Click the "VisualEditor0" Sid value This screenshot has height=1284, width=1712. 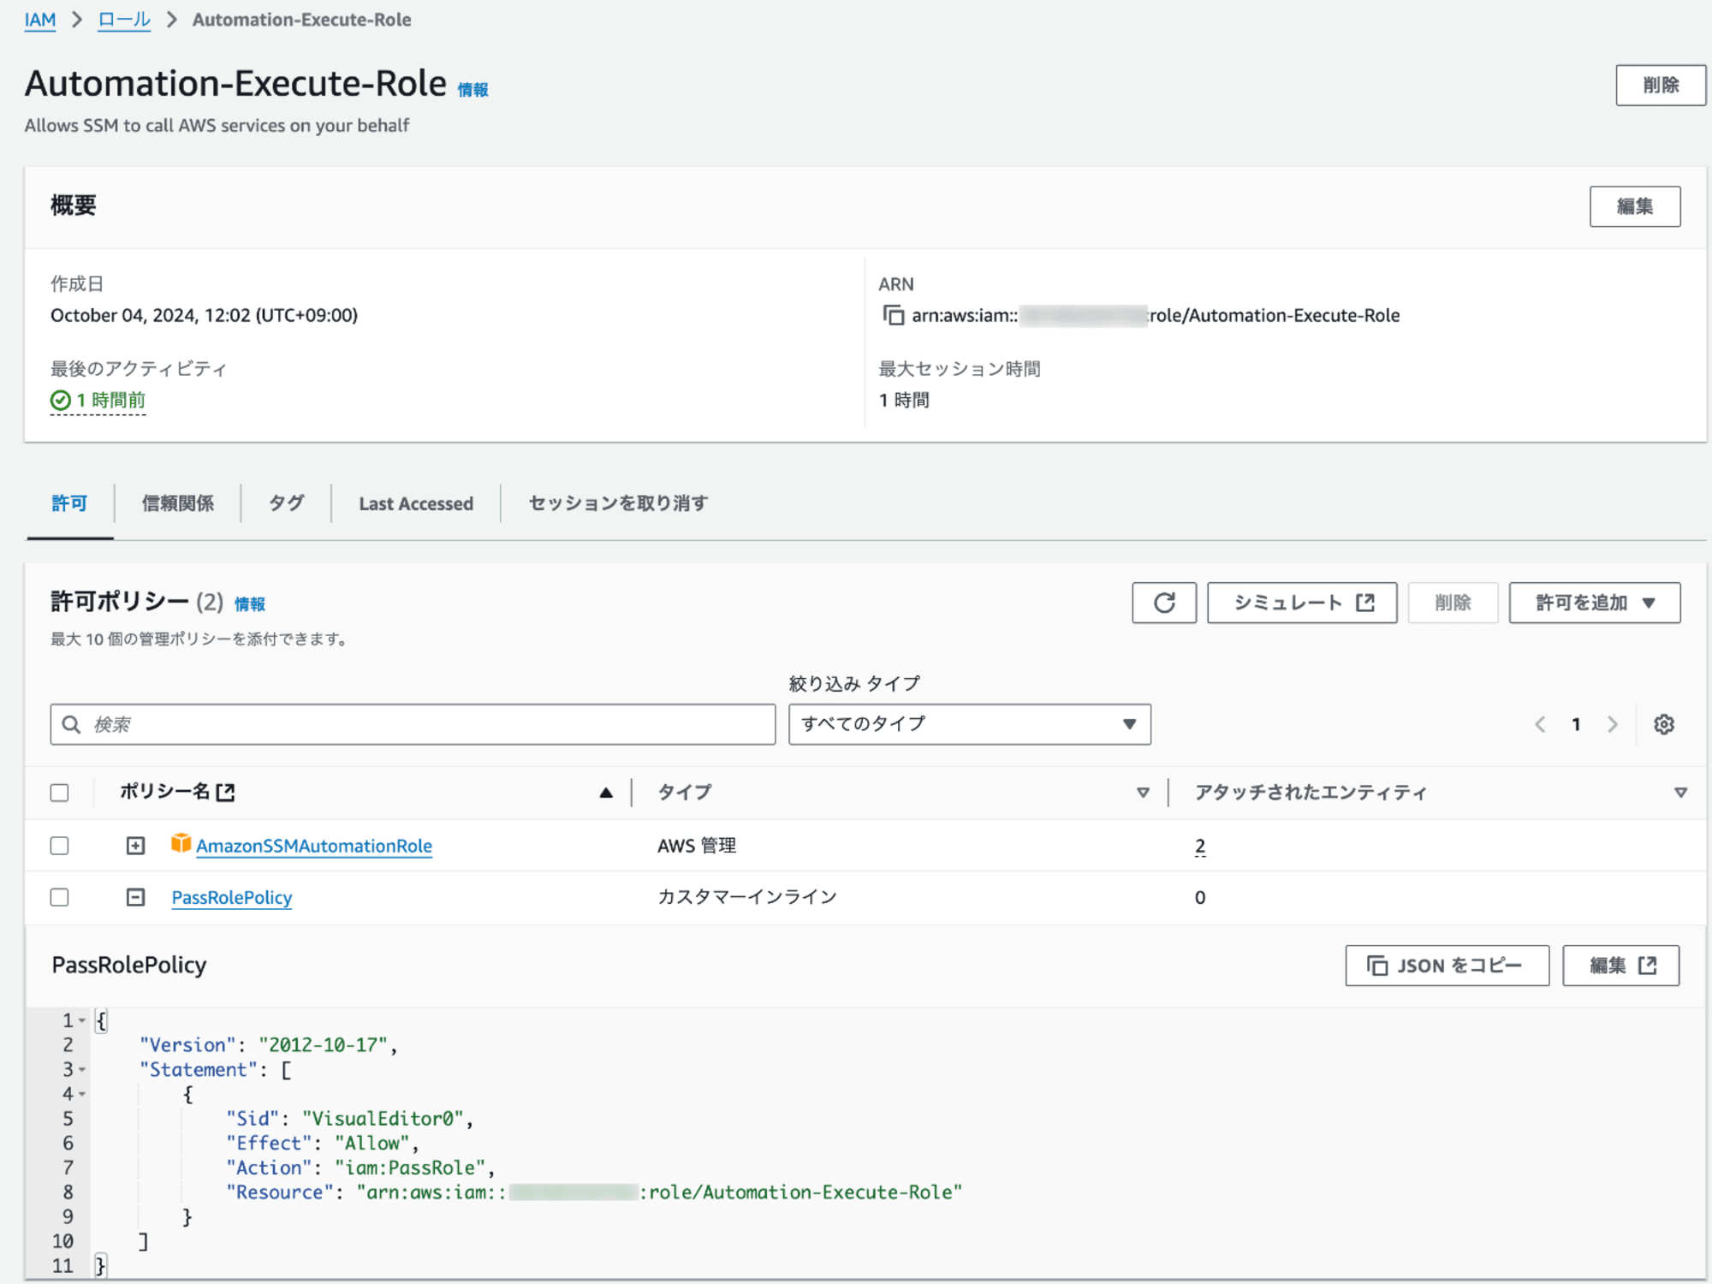tap(383, 1119)
